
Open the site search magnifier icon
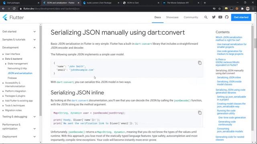click(206, 17)
